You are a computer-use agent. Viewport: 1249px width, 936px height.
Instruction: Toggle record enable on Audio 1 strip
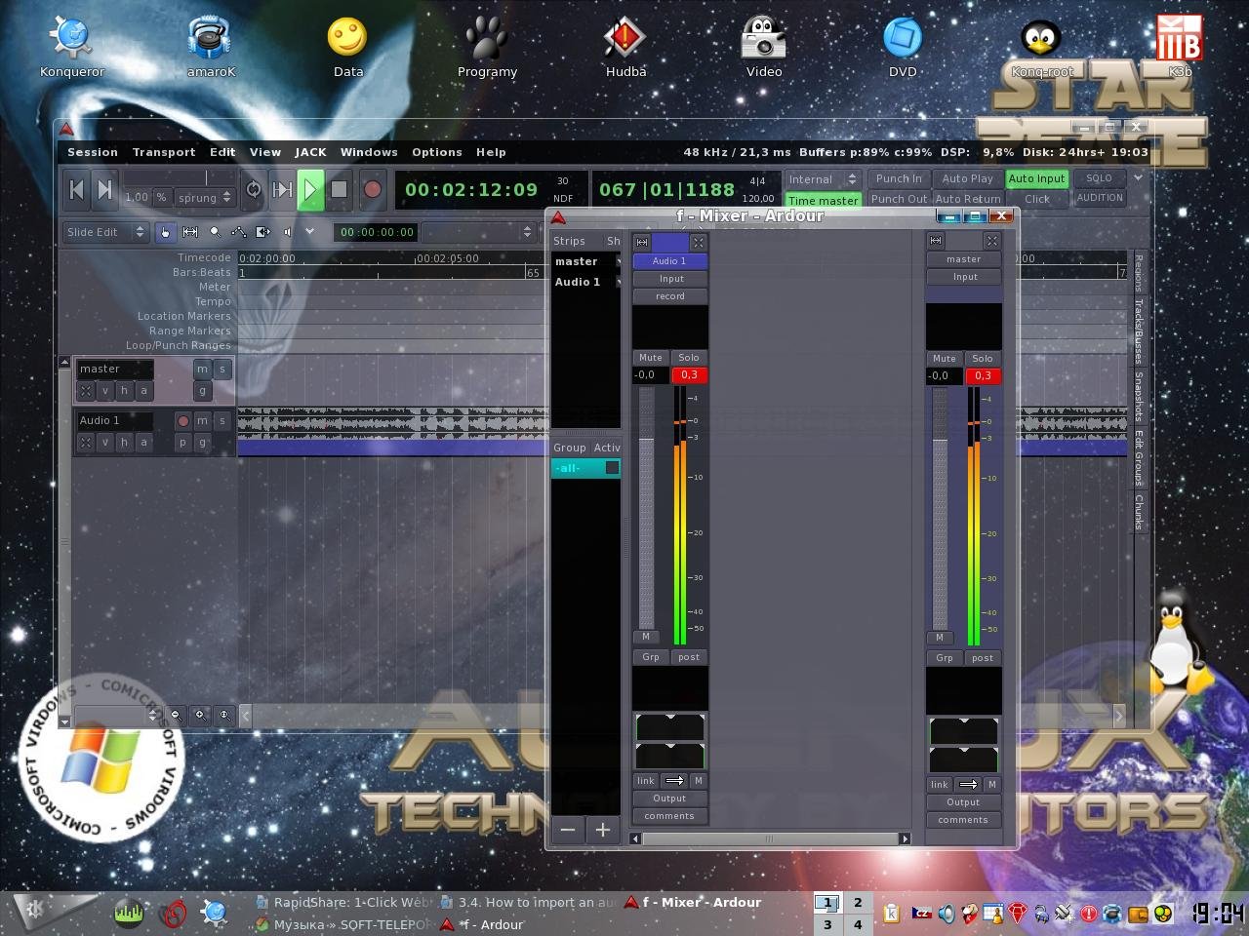(670, 296)
